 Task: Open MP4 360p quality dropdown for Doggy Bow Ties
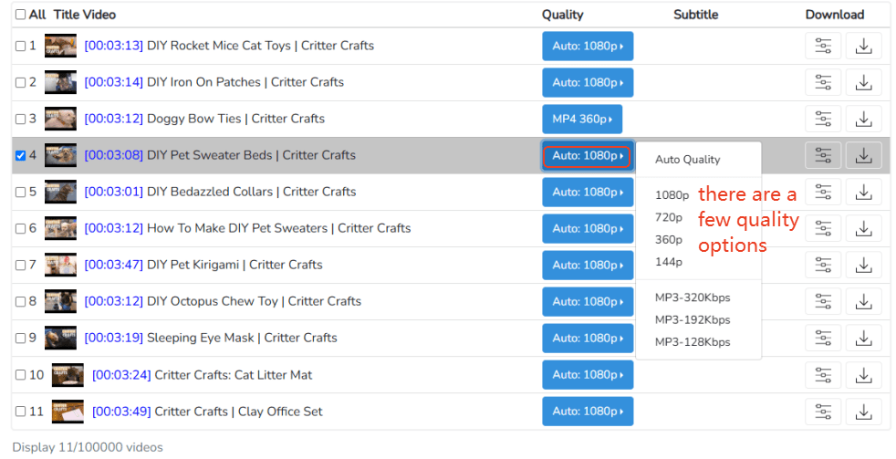[x=582, y=119]
